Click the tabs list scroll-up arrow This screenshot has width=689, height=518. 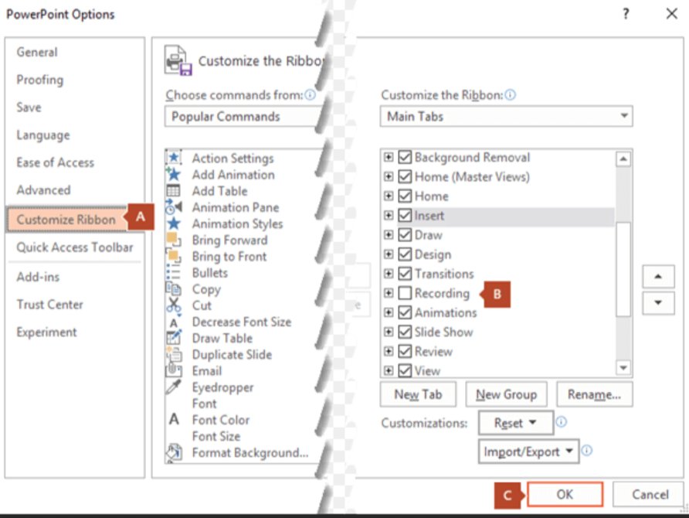coord(623,158)
